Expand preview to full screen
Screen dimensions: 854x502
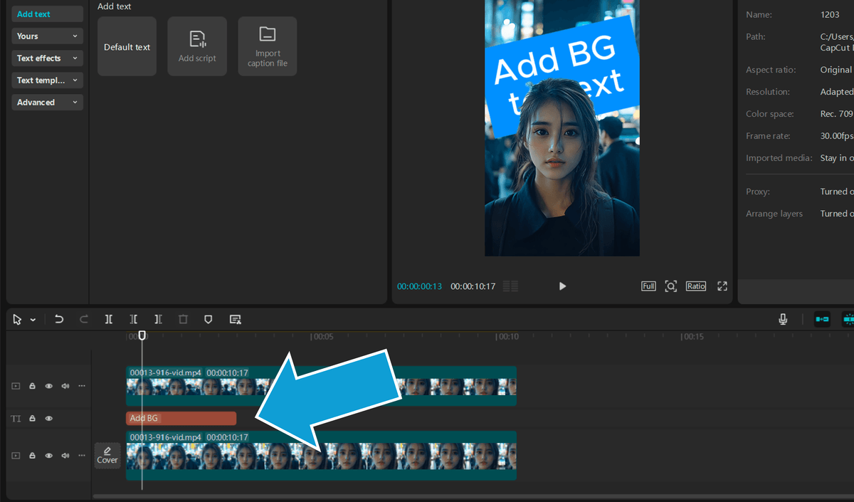722,286
